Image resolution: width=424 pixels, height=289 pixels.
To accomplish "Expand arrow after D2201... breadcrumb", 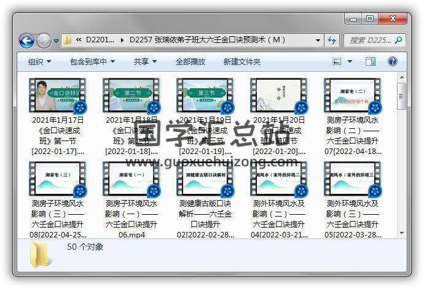I will point(122,40).
